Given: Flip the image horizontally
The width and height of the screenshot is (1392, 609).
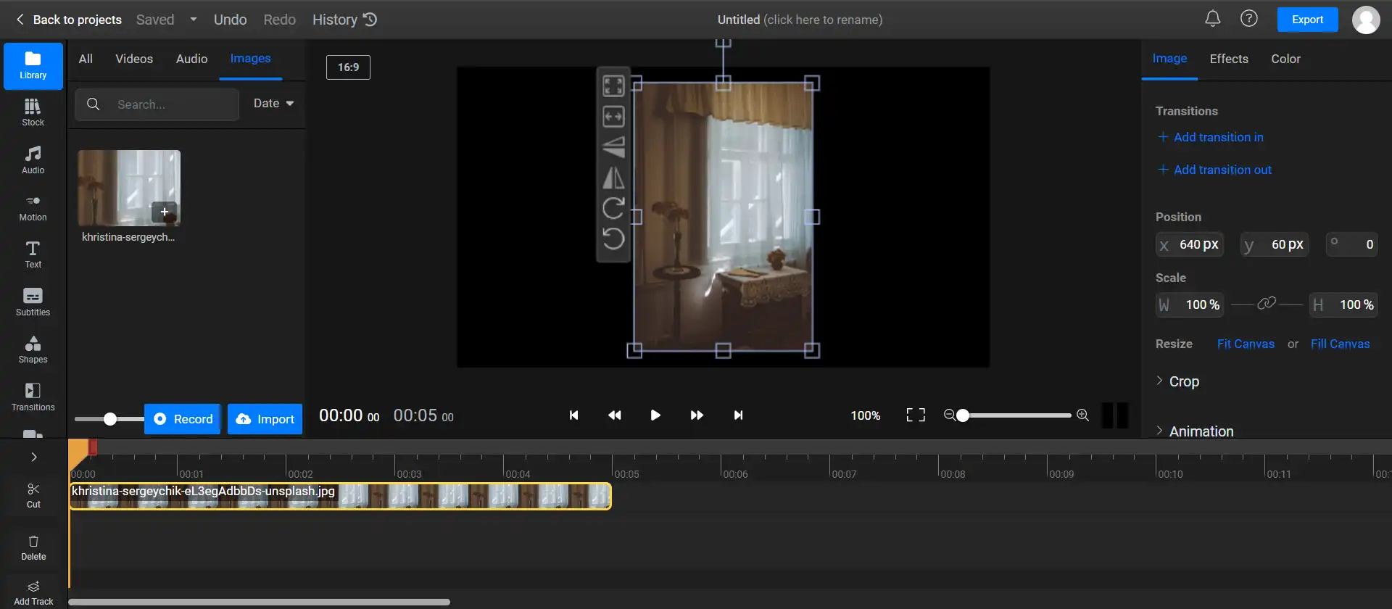Looking at the screenshot, I should (x=613, y=178).
